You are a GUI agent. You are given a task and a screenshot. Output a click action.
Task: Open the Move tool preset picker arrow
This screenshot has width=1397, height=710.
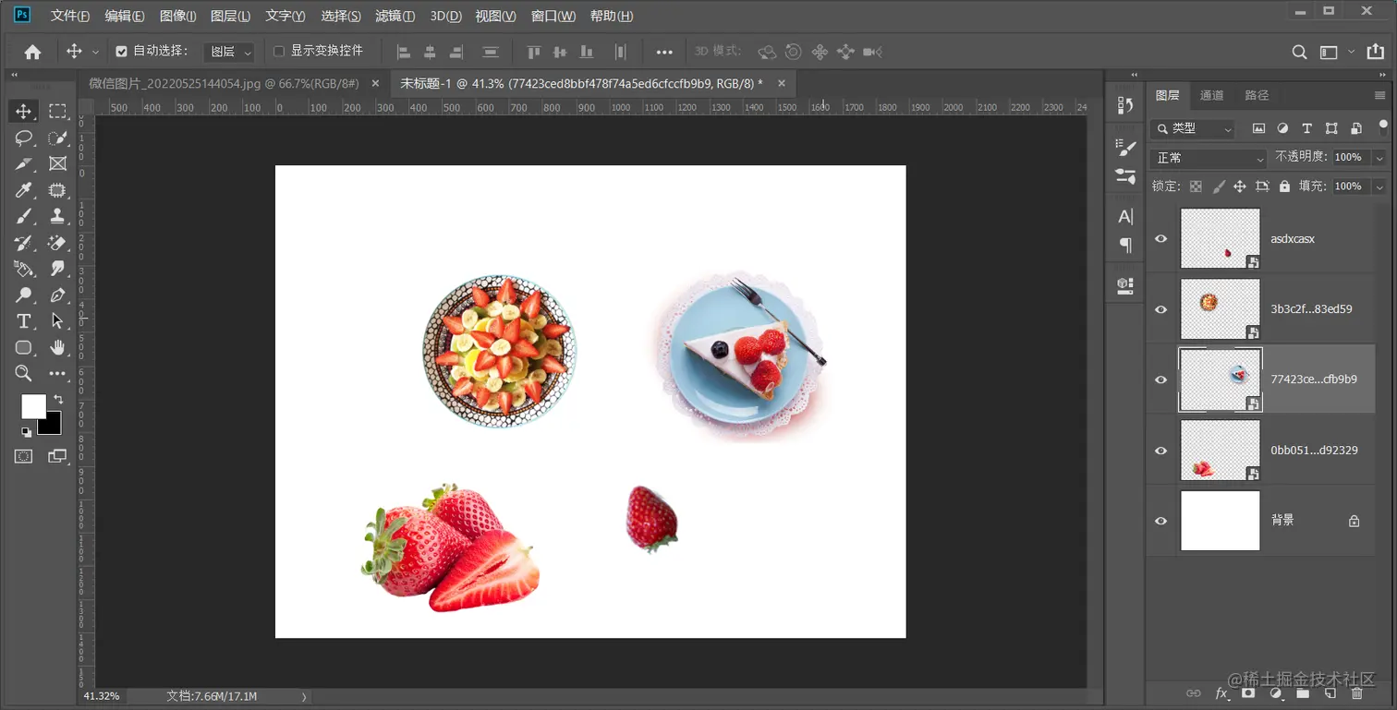coord(95,53)
